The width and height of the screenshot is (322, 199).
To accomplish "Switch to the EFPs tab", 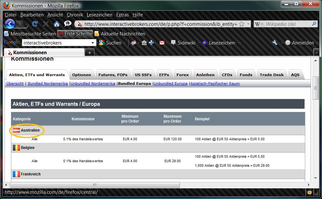I will coord(164,75).
